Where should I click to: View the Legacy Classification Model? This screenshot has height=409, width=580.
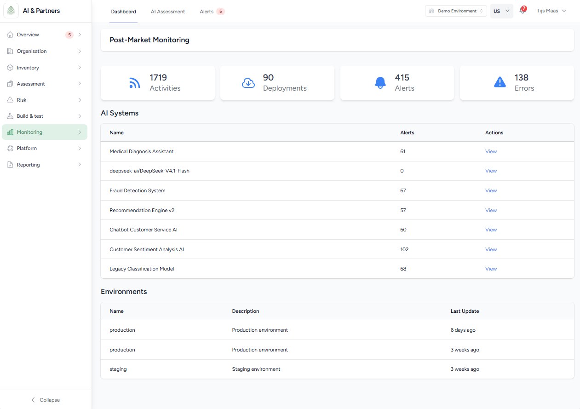pyautogui.click(x=491, y=269)
